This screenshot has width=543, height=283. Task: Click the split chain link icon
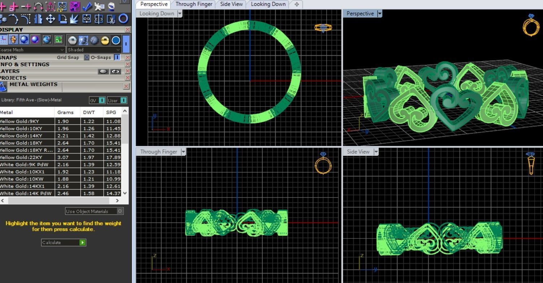click(x=99, y=19)
